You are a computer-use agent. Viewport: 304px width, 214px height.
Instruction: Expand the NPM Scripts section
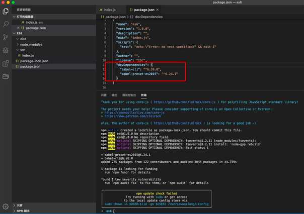coord(54,211)
